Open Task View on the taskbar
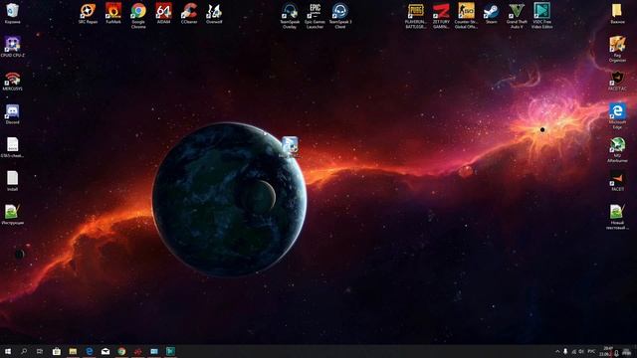The height and width of the screenshot is (358, 637). click(x=40, y=351)
